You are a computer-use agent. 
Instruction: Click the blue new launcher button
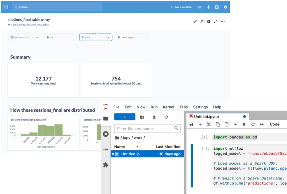click(x=125, y=117)
